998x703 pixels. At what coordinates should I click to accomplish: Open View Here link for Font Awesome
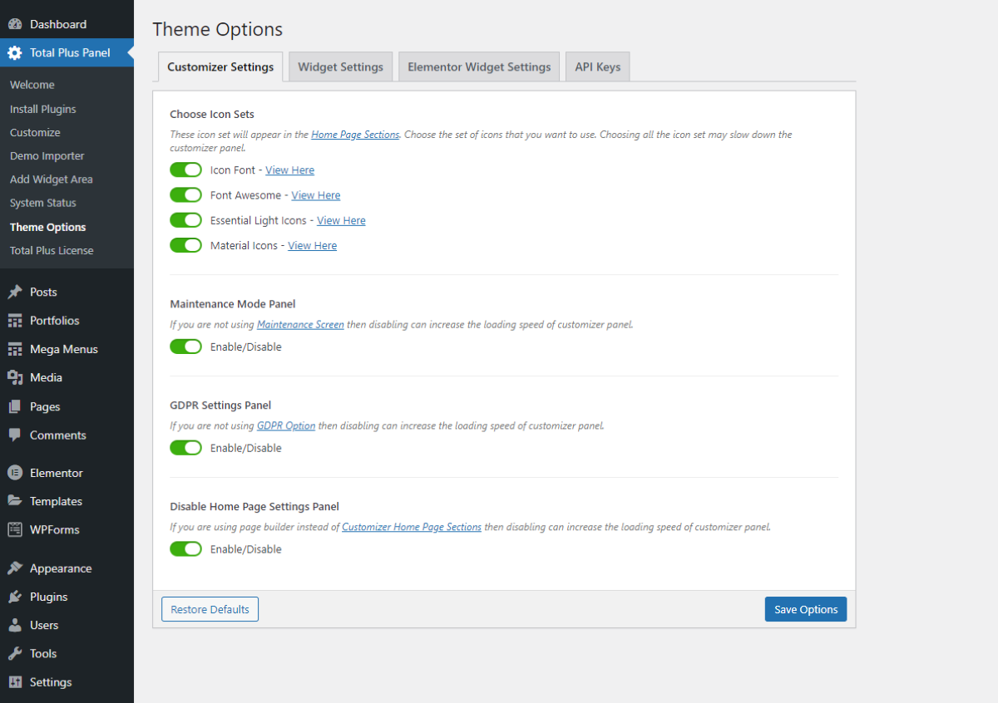[x=316, y=195]
